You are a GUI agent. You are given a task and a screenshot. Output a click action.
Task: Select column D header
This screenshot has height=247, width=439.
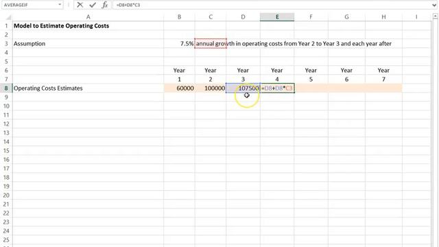(243, 17)
